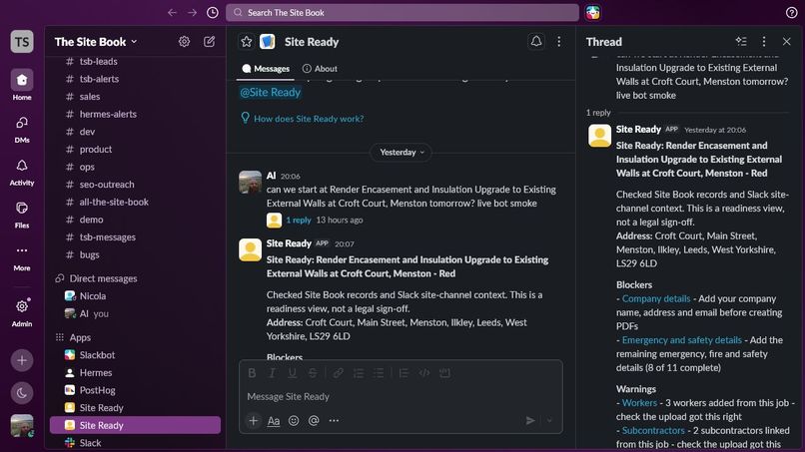Go back in history with the left arrow
Image resolution: width=805 pixels, height=452 pixels.
pyautogui.click(x=172, y=12)
